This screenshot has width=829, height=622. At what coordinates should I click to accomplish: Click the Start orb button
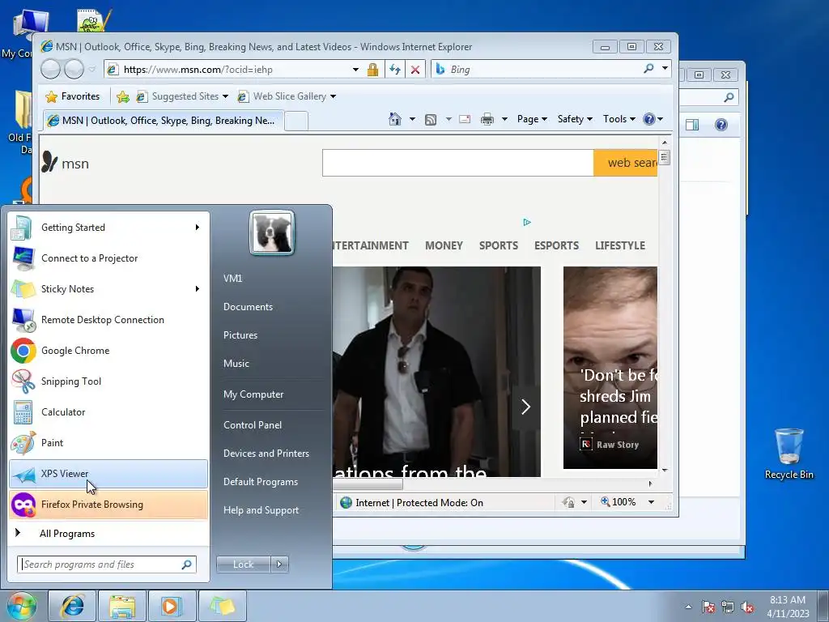(21, 606)
